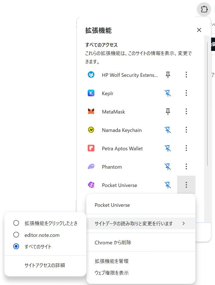Click the すべてのアクセス heading
The height and width of the screenshot is (285, 215).
[x=101, y=45]
